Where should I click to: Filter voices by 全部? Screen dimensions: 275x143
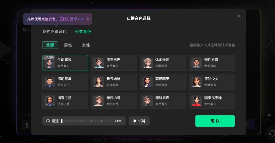point(50,45)
